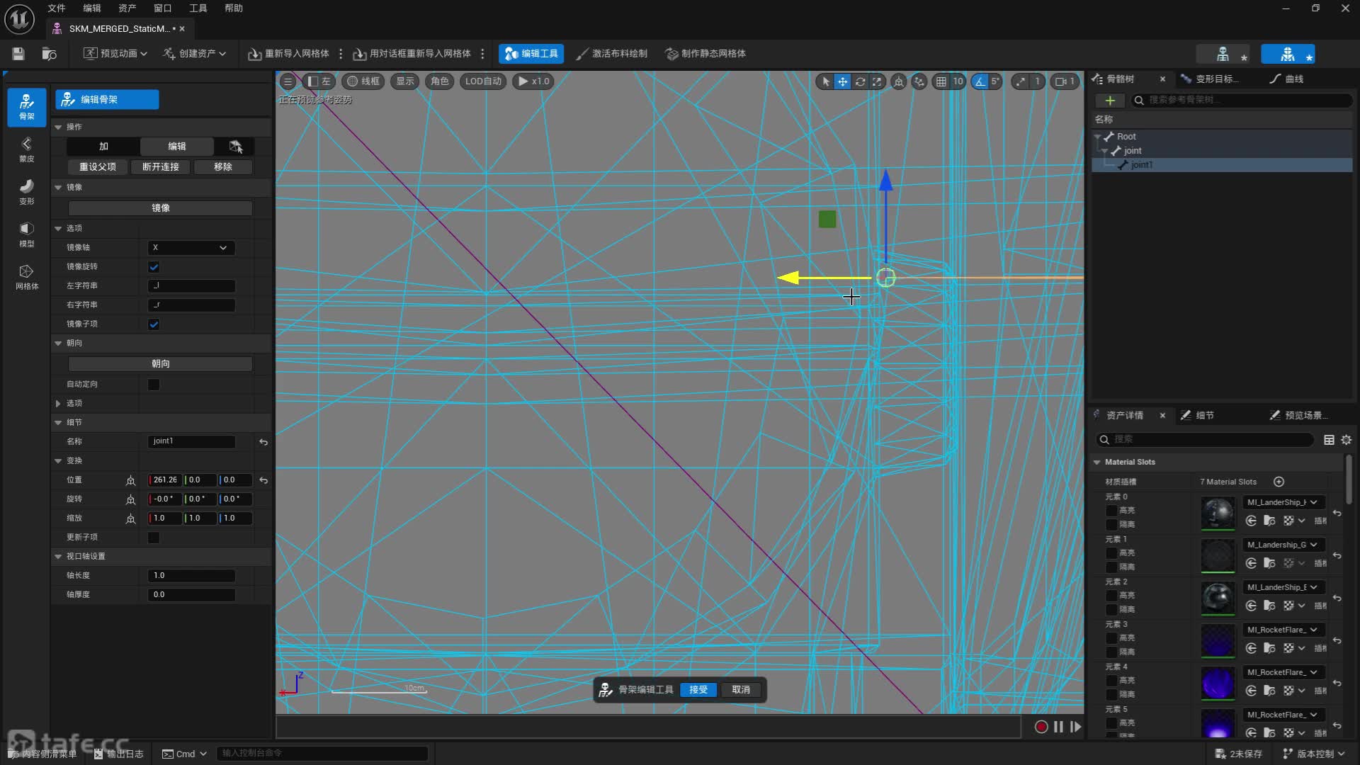Enable the Update Children checkbox

[154, 538]
